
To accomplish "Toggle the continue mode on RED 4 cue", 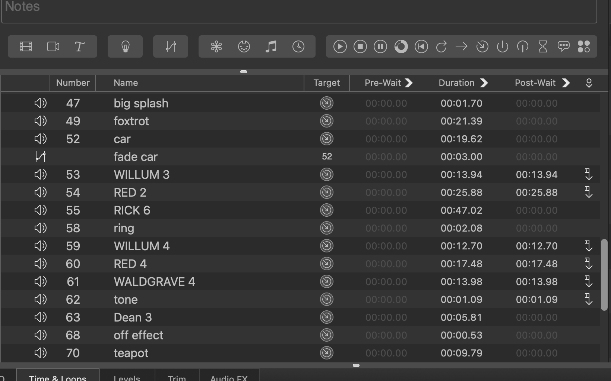I will point(589,264).
